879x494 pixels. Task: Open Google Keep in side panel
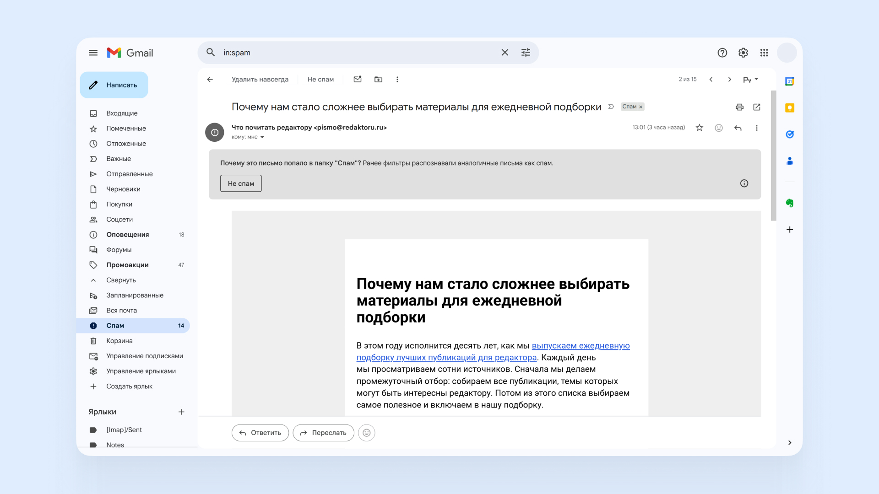(790, 108)
